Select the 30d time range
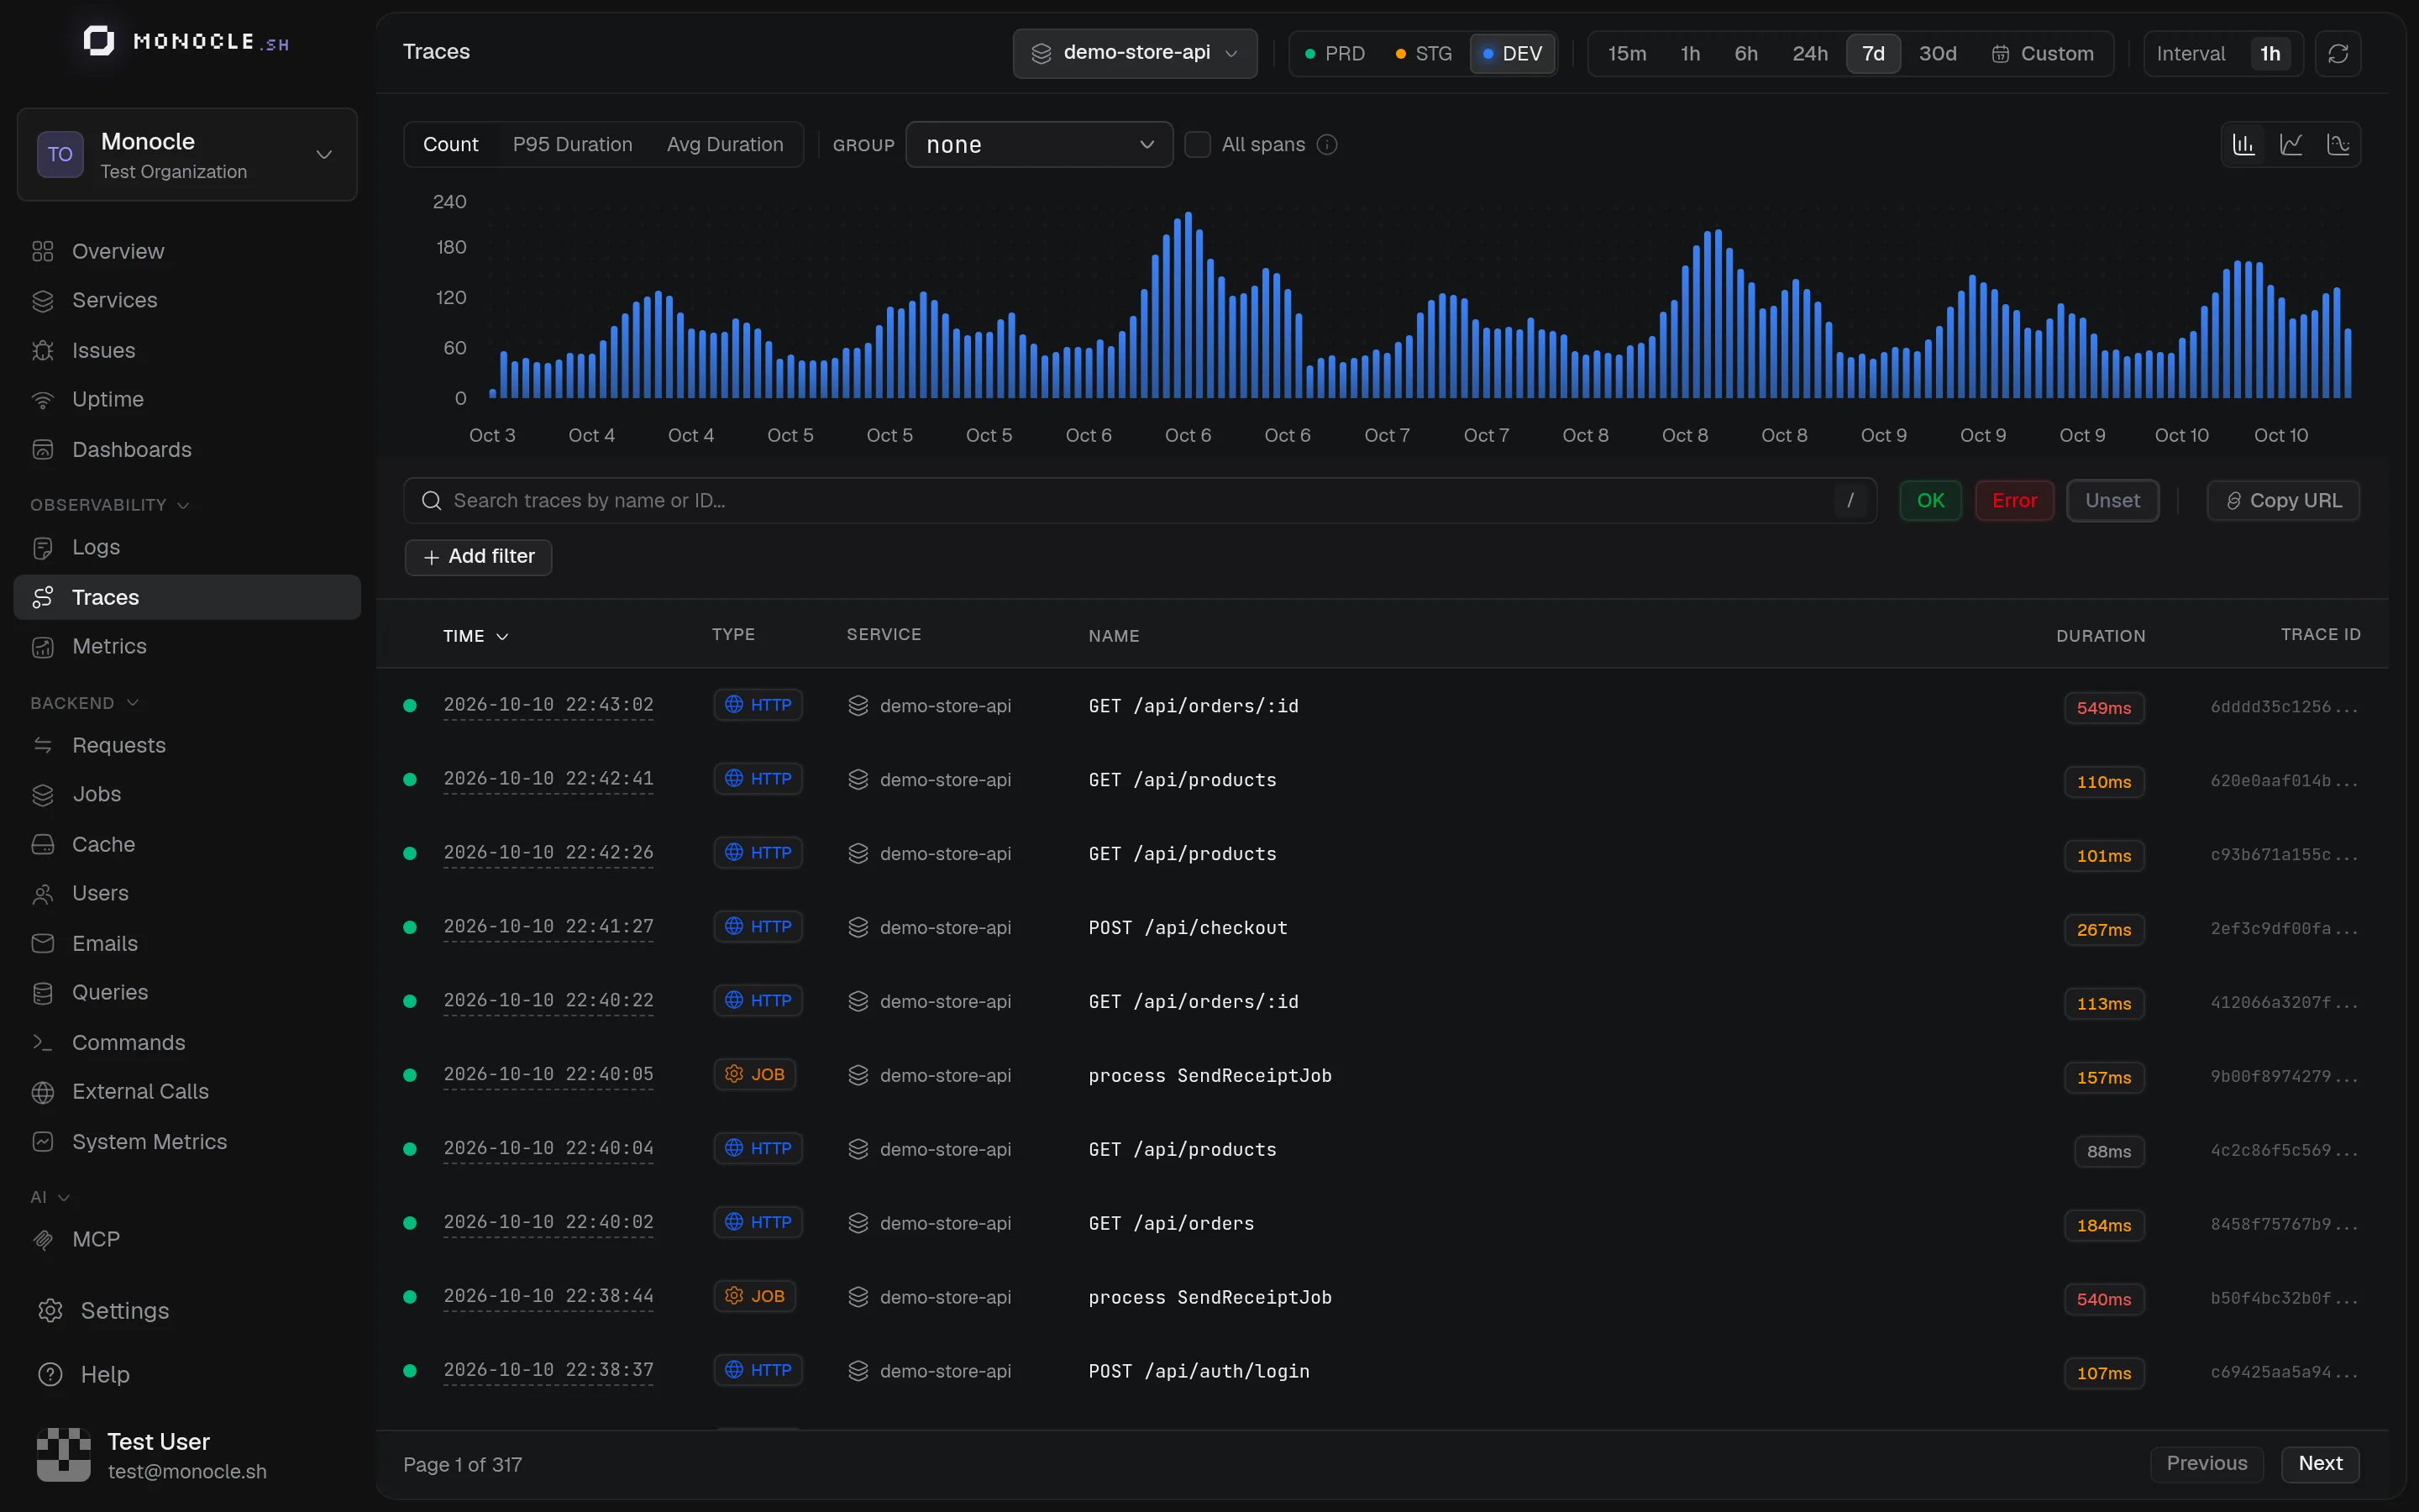This screenshot has height=1512, width=2419. tap(1937, 54)
